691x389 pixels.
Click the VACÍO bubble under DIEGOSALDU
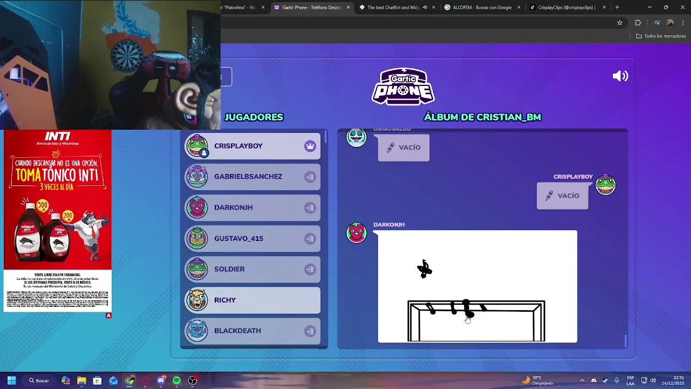click(404, 147)
